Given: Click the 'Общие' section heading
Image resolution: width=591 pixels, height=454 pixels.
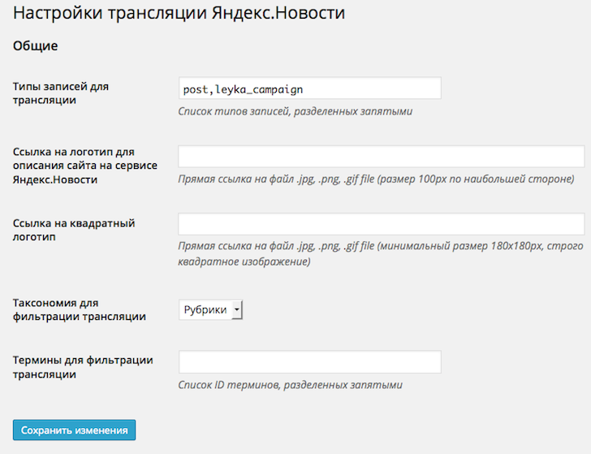Looking at the screenshot, I should (36, 45).
